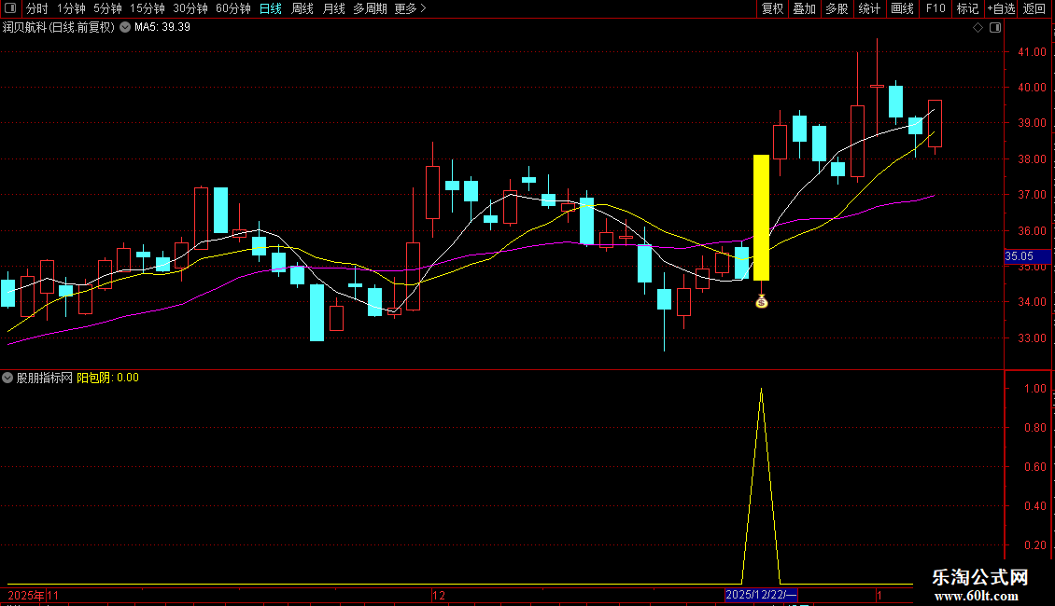
Task: Click the diamond icon above the chart
Action: tap(978, 28)
